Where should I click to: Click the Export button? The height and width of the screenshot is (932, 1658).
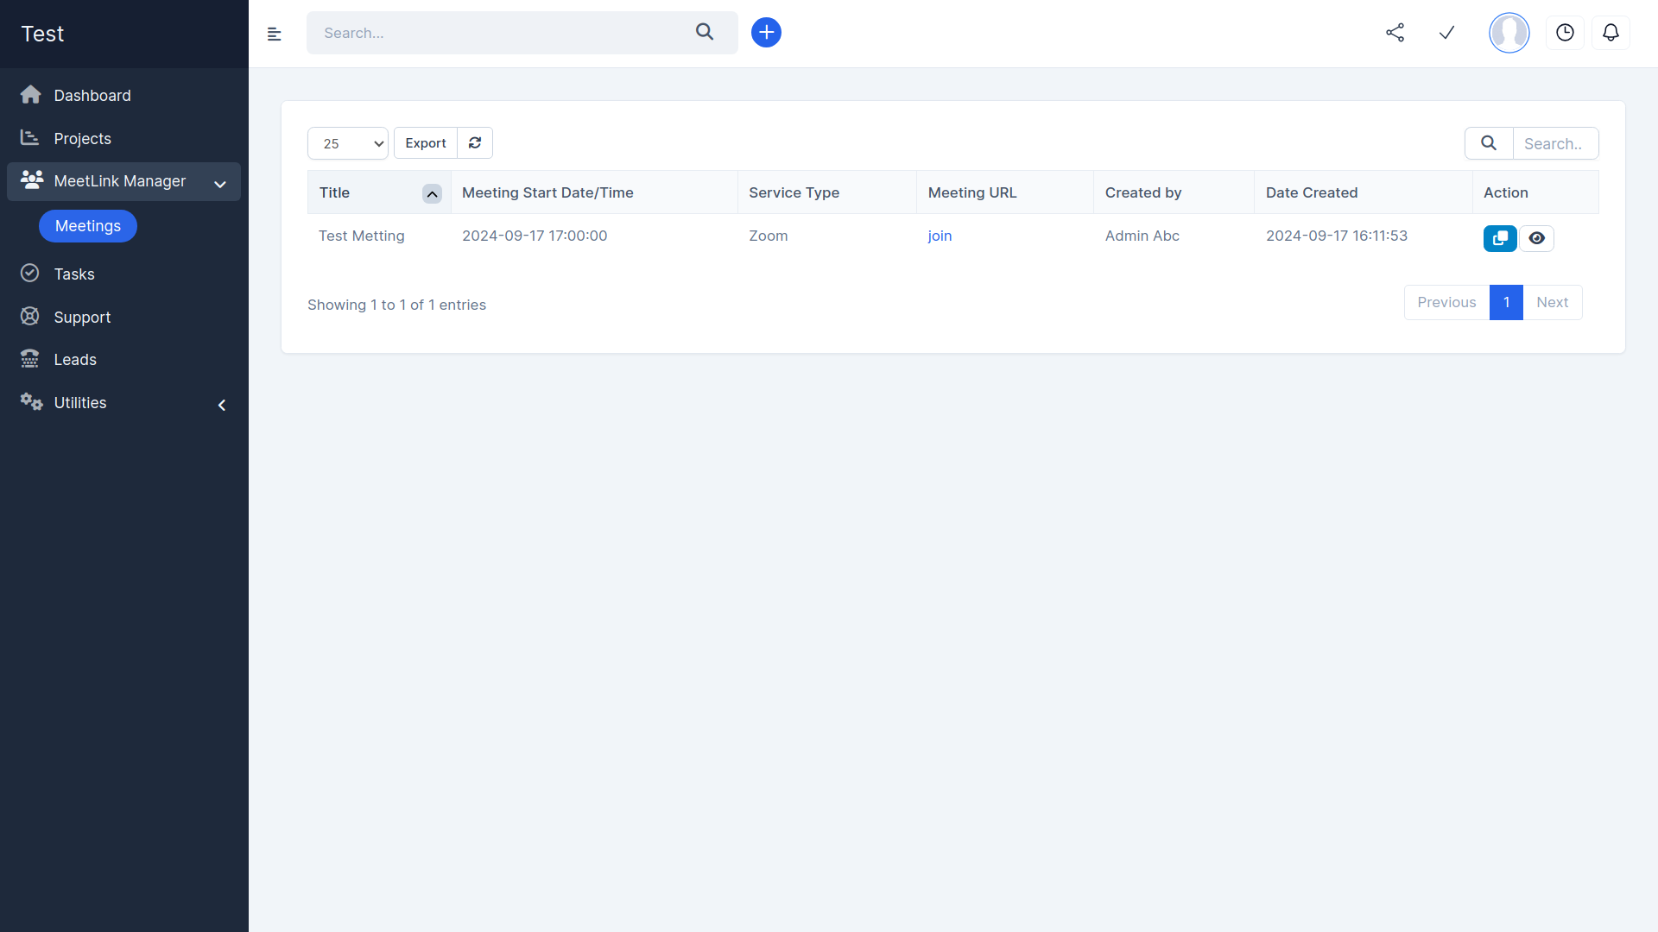click(426, 143)
